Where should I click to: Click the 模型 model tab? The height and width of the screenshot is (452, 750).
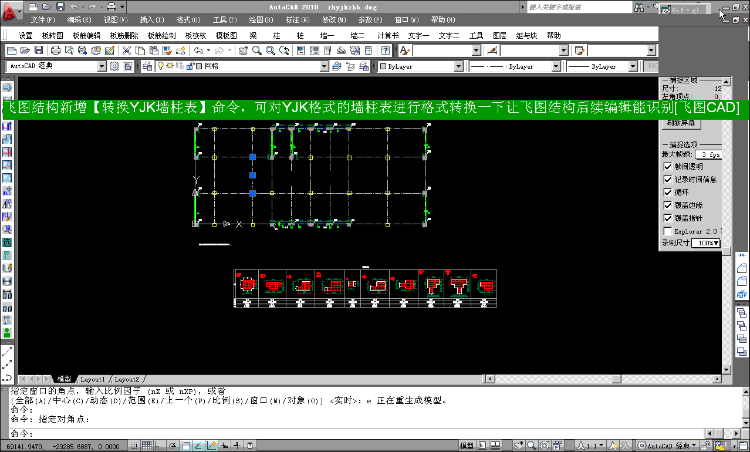pyautogui.click(x=64, y=379)
